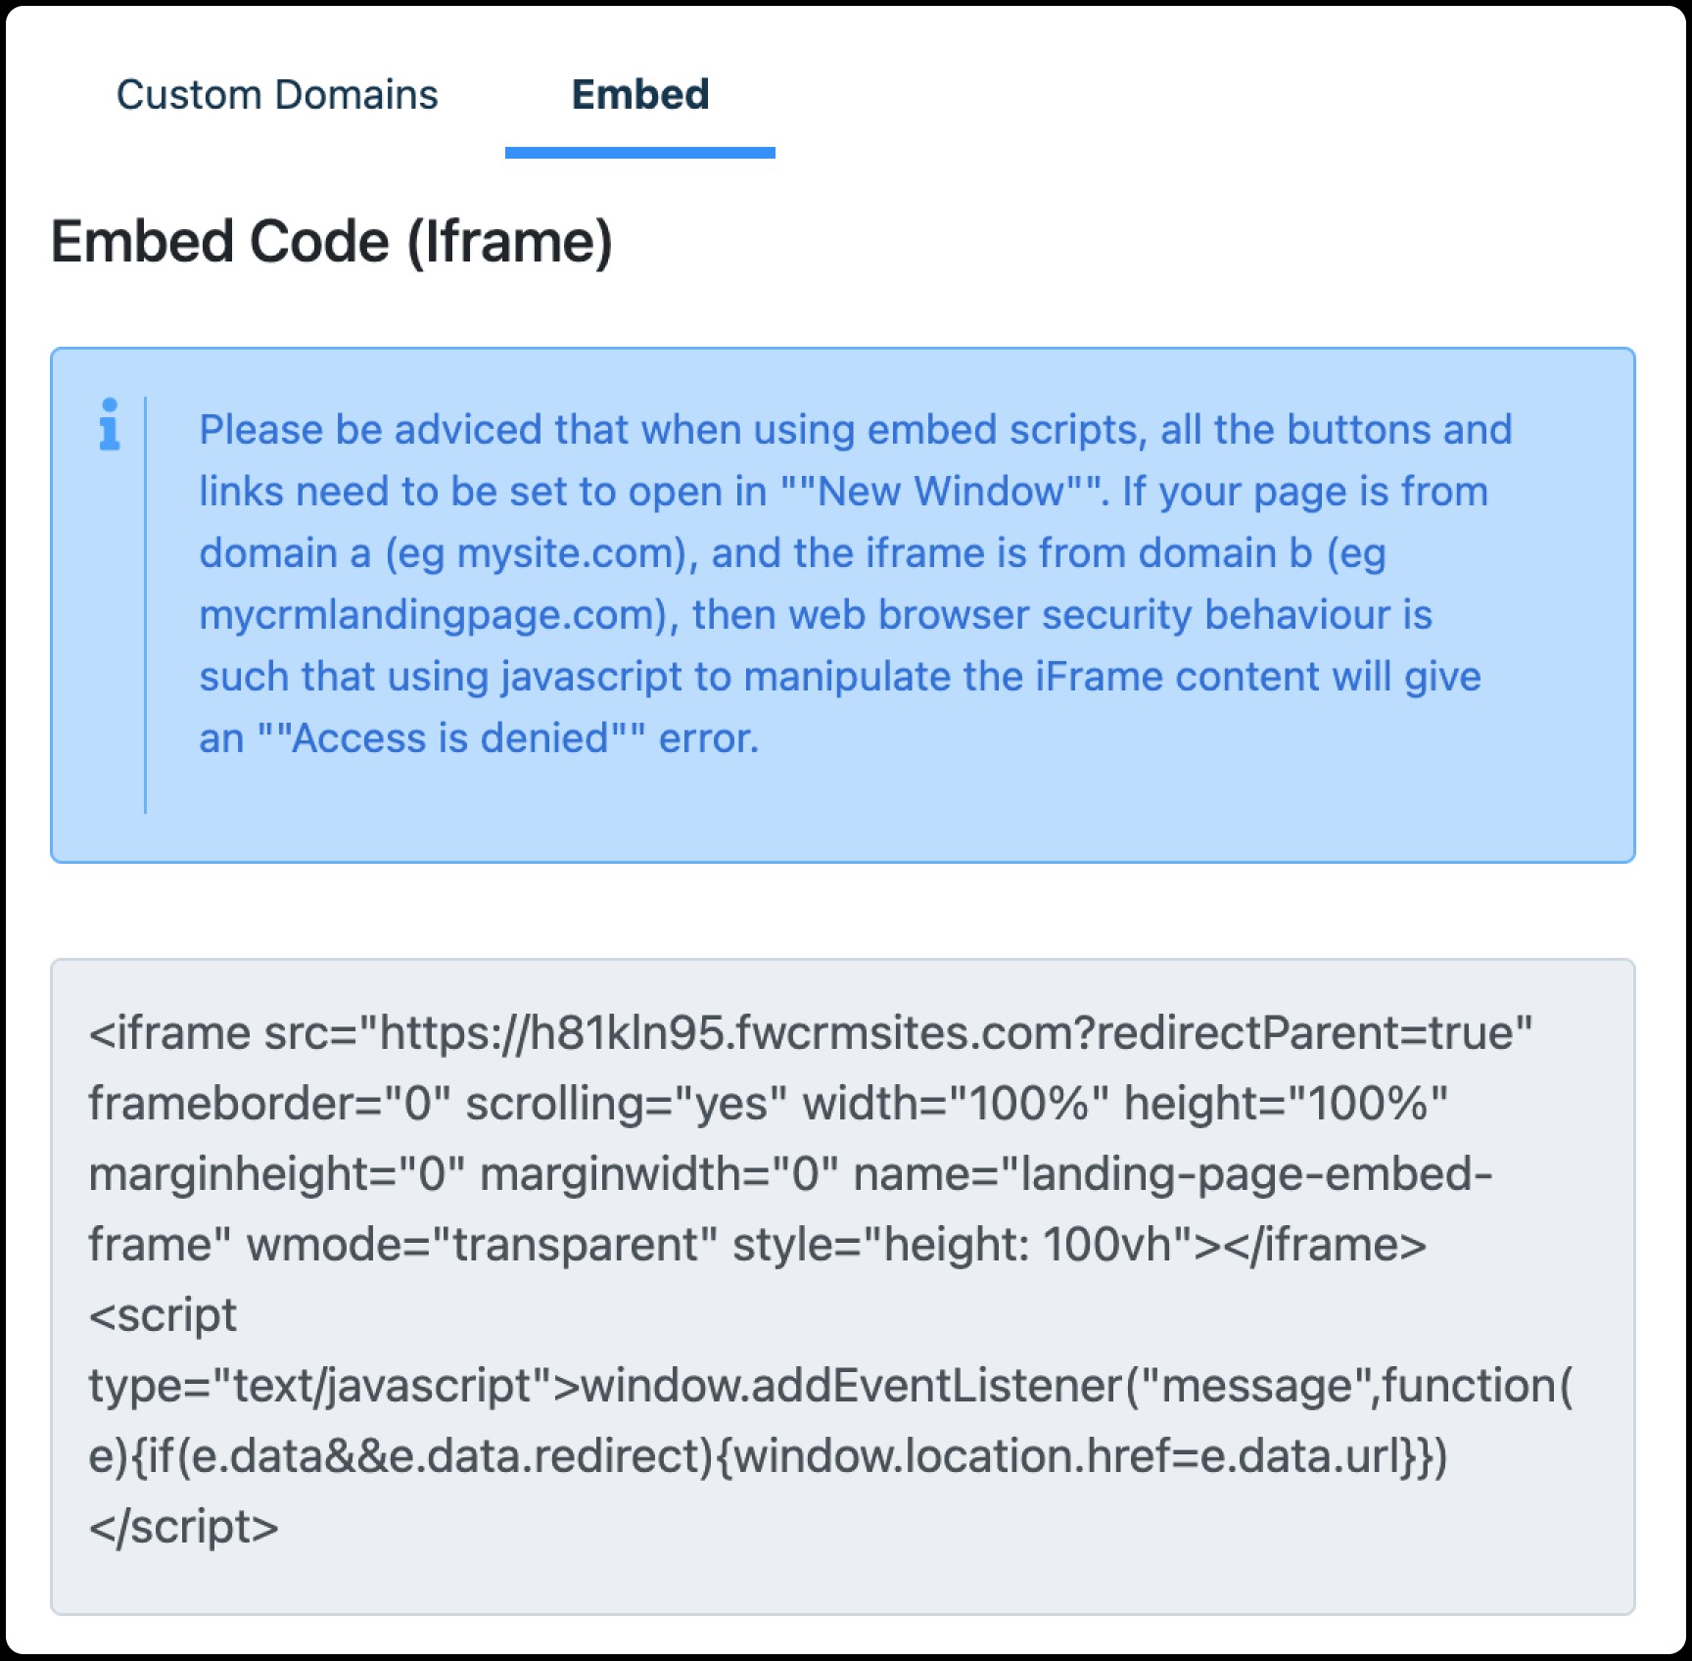Click the Embed Code (Iframe) heading
The image size is (1692, 1661).
pos(332,242)
